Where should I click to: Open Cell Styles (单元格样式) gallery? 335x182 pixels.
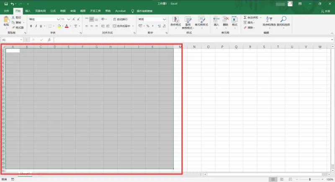tap(201, 22)
